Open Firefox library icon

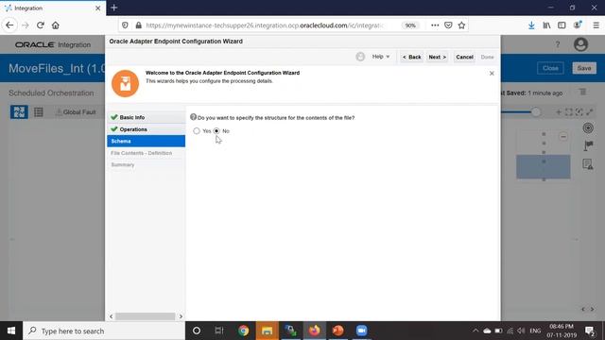tap(546, 25)
